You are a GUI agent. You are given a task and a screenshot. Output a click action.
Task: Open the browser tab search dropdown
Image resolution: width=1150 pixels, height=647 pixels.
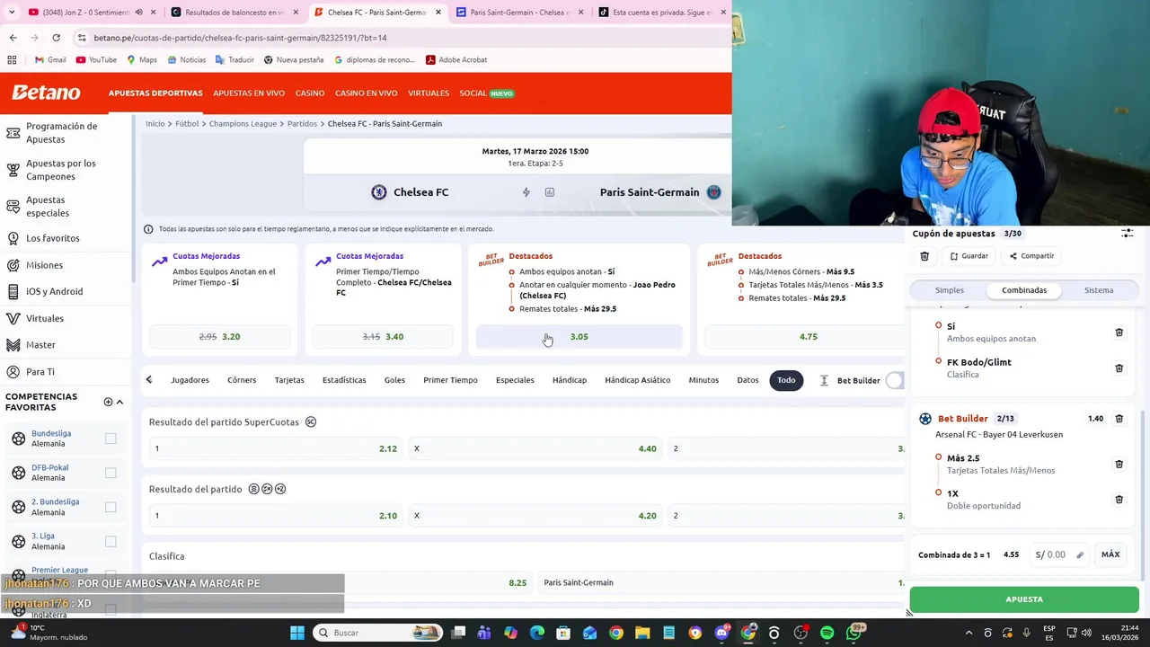[12, 13]
